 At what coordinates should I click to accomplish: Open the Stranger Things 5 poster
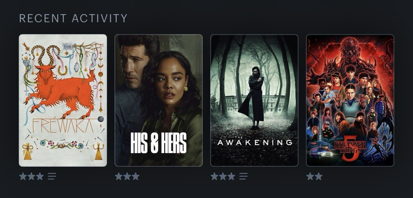click(x=350, y=100)
